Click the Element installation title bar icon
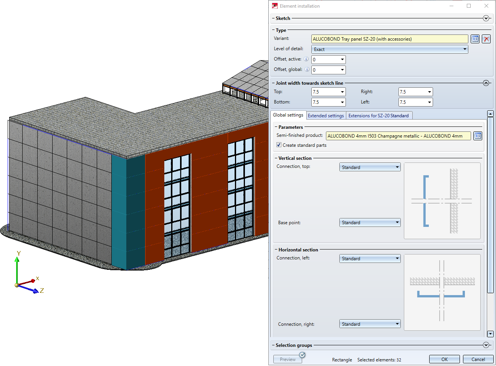Image resolution: width=496 pixels, height=366 pixels. (x=275, y=6)
